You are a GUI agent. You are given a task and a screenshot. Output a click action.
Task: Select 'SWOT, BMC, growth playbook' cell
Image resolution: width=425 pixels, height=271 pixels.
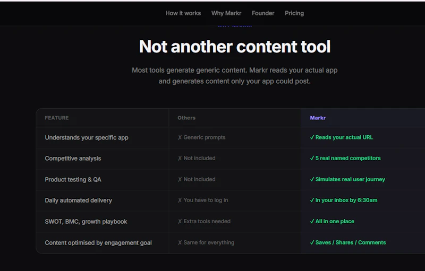point(86,222)
